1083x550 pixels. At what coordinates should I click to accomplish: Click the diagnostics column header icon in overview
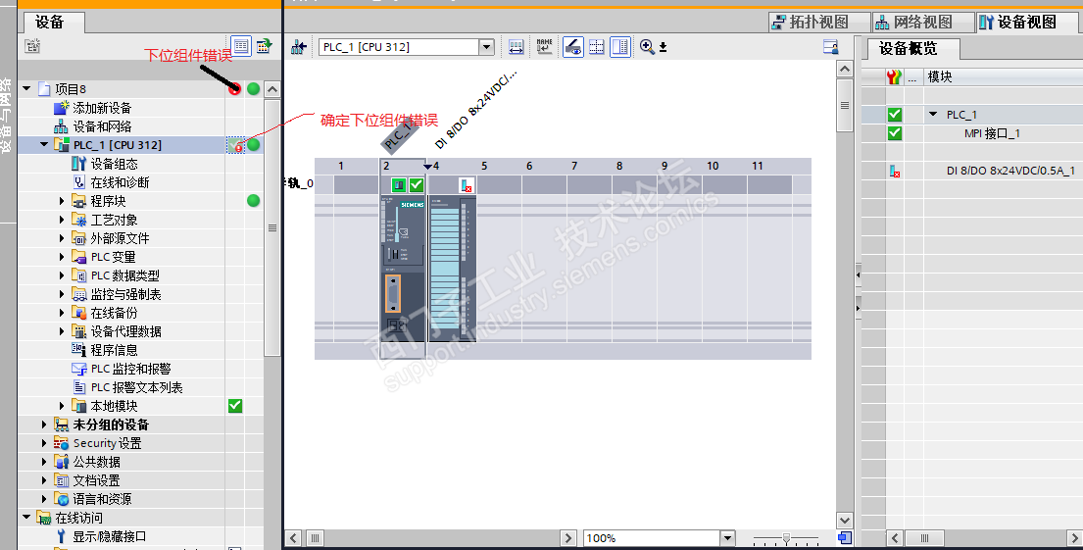[x=895, y=76]
